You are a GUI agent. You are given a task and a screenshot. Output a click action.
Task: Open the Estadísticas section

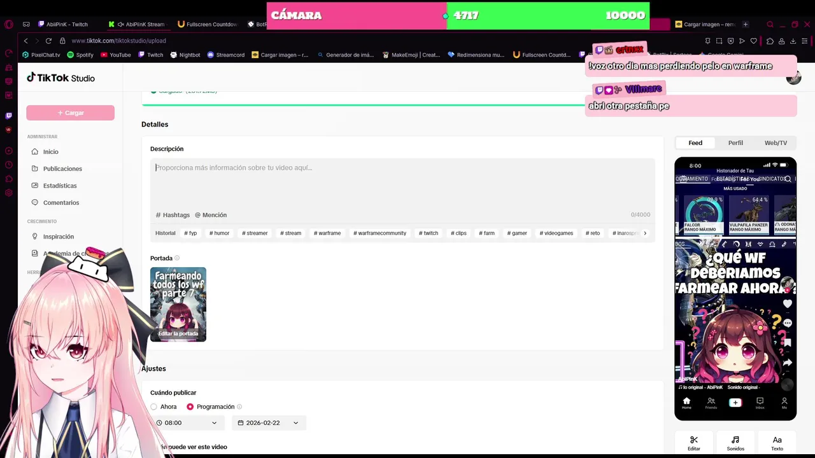tap(60, 186)
